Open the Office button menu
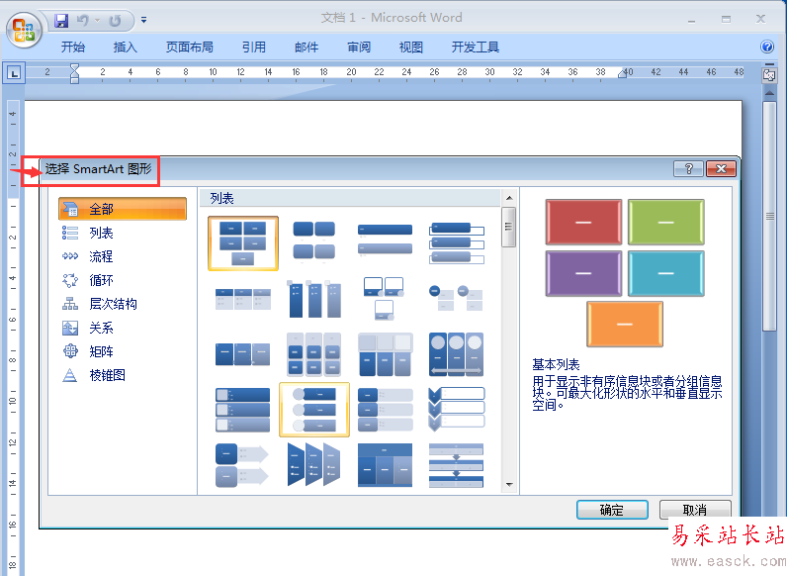787x576 pixels. coord(24,30)
